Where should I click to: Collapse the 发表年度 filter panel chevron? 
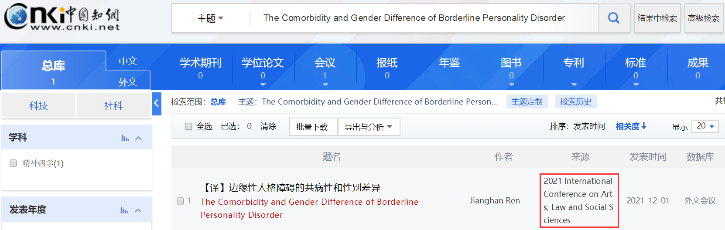coord(138,210)
